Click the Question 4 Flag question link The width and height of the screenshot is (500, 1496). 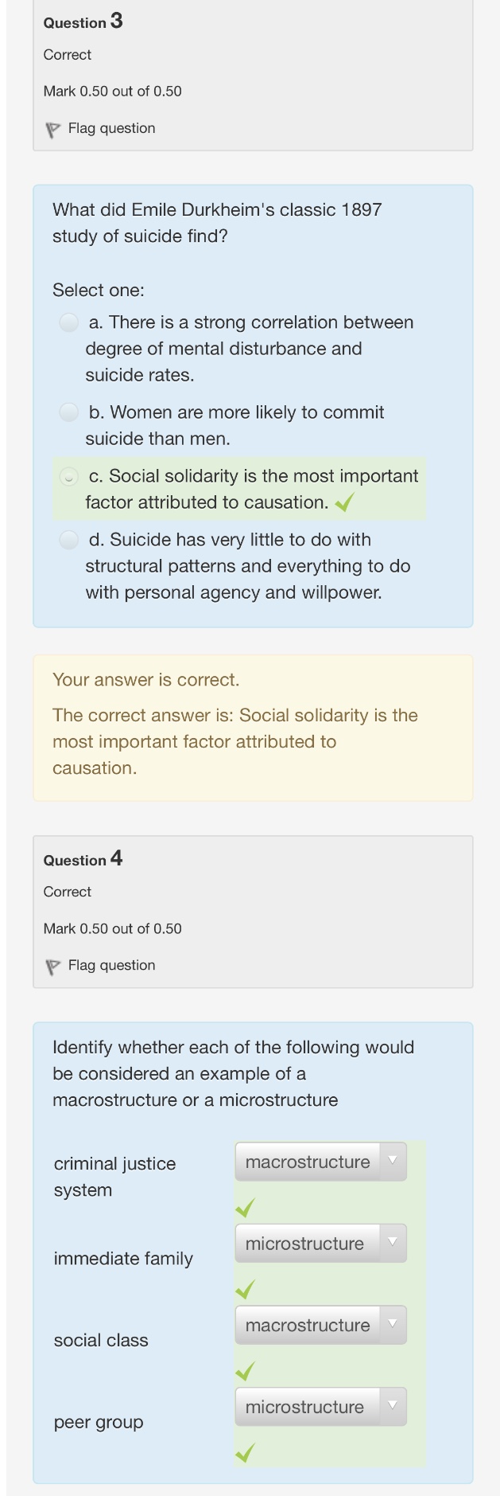coord(111,965)
